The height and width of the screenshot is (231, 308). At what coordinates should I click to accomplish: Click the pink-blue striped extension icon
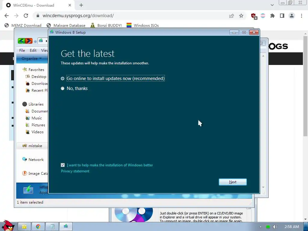[263, 16]
